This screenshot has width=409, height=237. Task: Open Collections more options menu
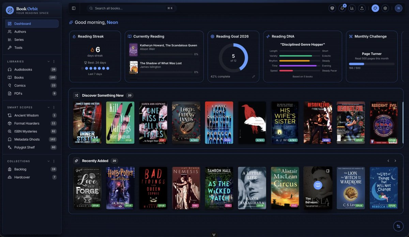54,161
